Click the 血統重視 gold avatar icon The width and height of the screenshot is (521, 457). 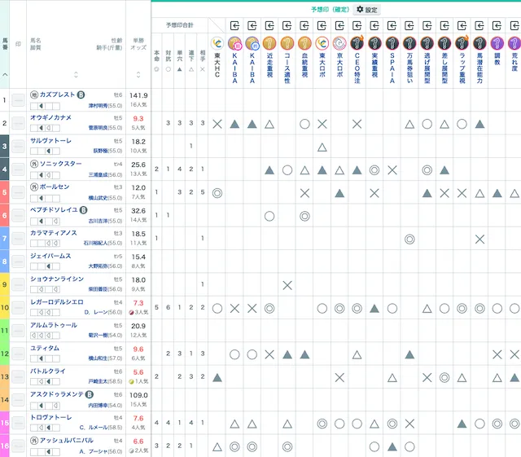[304, 43]
